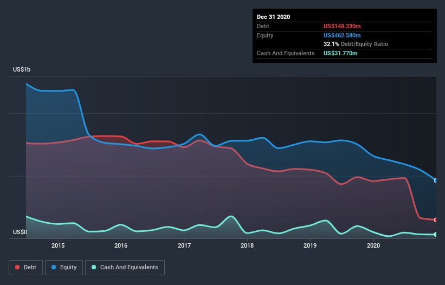Select the blue Equity endpoint marker at Dec 2020

(x=436, y=180)
